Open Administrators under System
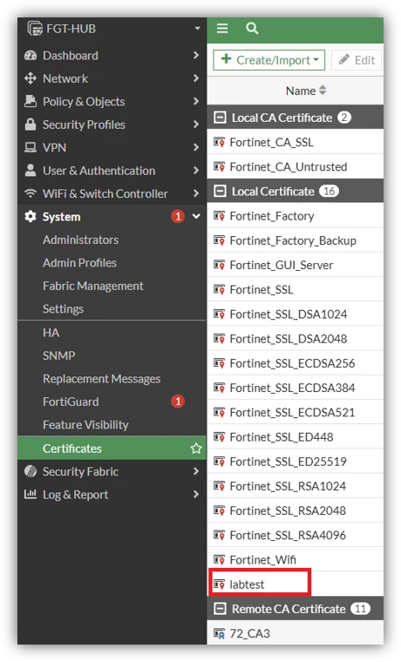401x662 pixels. click(80, 240)
